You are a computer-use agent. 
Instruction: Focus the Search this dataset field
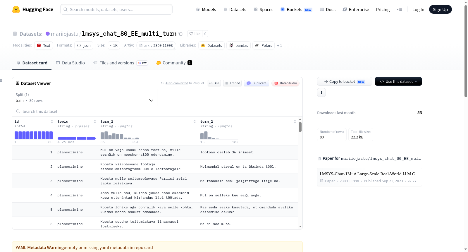click(x=157, y=111)
